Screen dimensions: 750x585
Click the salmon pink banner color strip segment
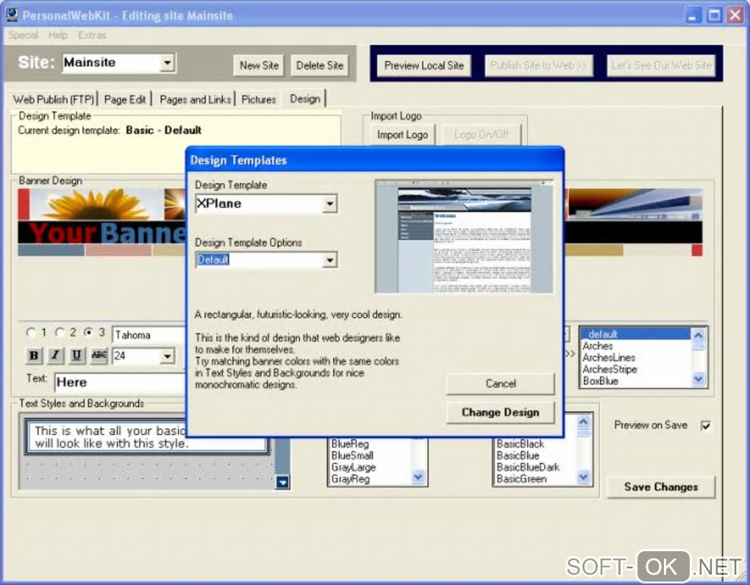[118, 250]
